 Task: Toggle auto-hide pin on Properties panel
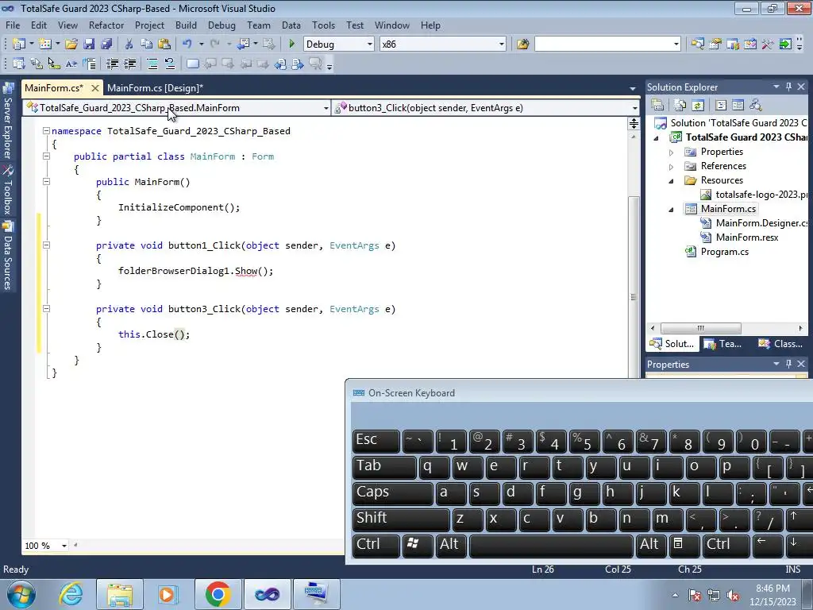(x=788, y=364)
